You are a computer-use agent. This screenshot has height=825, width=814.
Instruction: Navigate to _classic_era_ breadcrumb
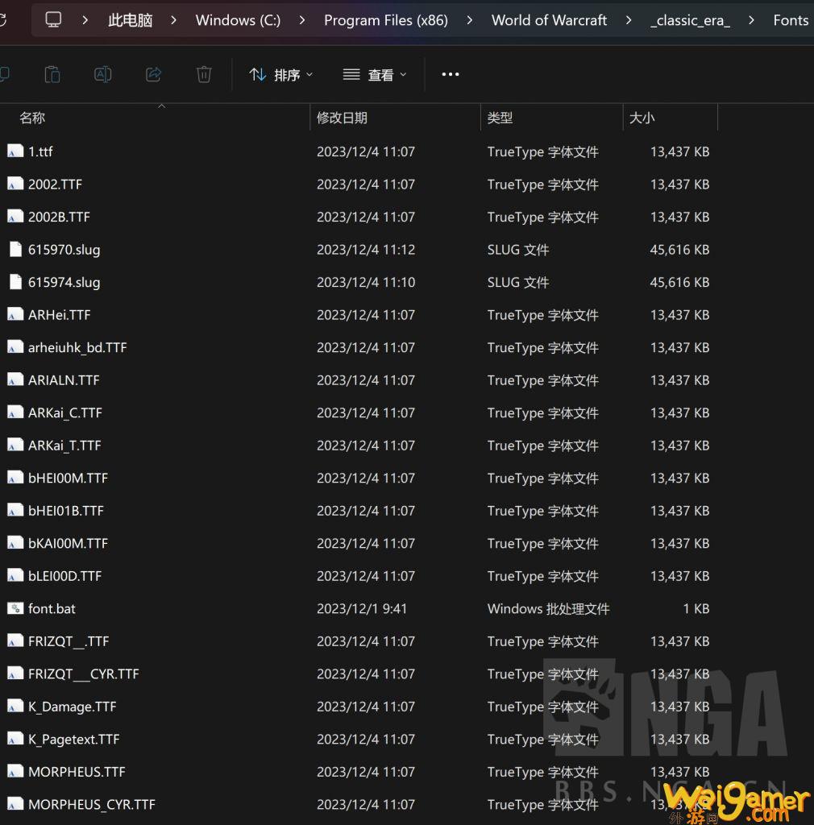690,20
